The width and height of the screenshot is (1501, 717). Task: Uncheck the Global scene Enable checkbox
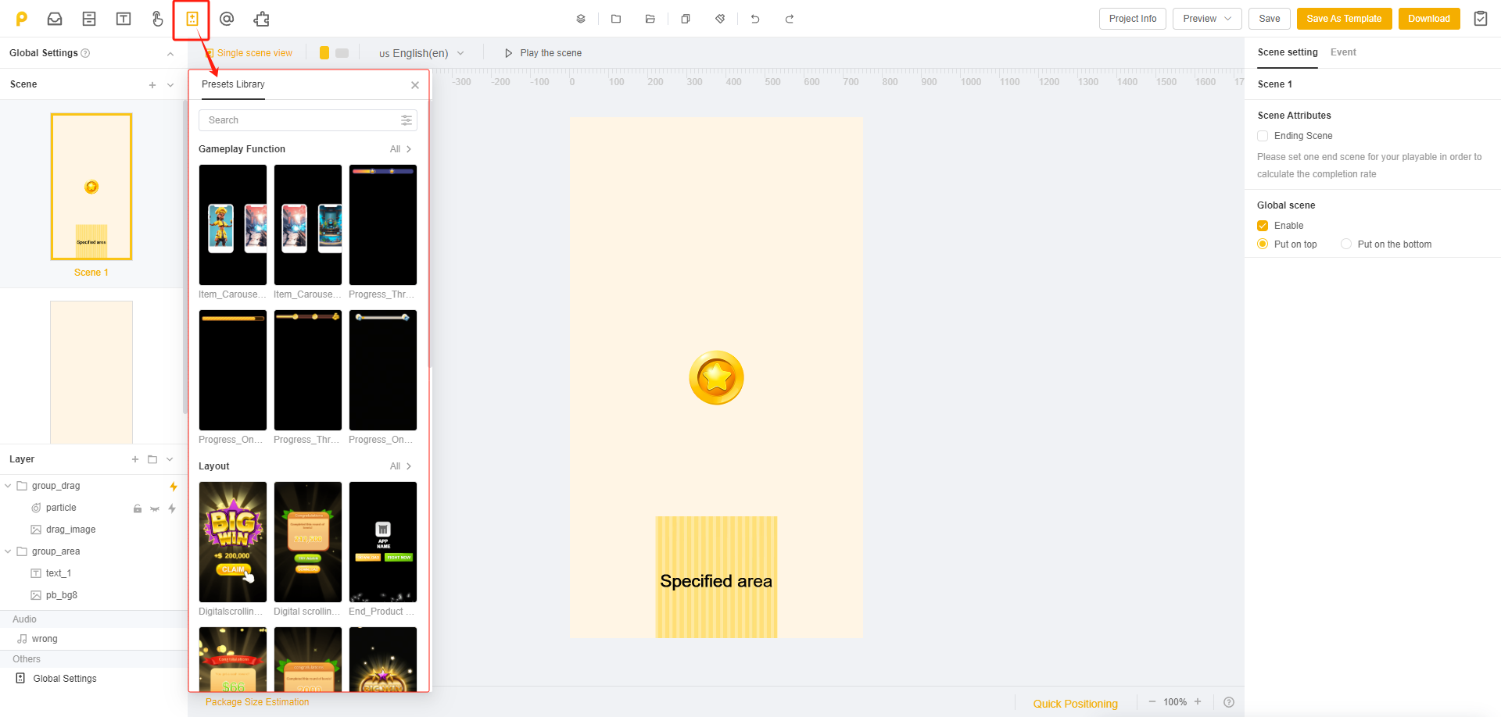coord(1263,226)
